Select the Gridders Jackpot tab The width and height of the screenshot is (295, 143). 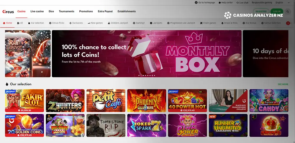pyautogui.click(x=118, y=23)
